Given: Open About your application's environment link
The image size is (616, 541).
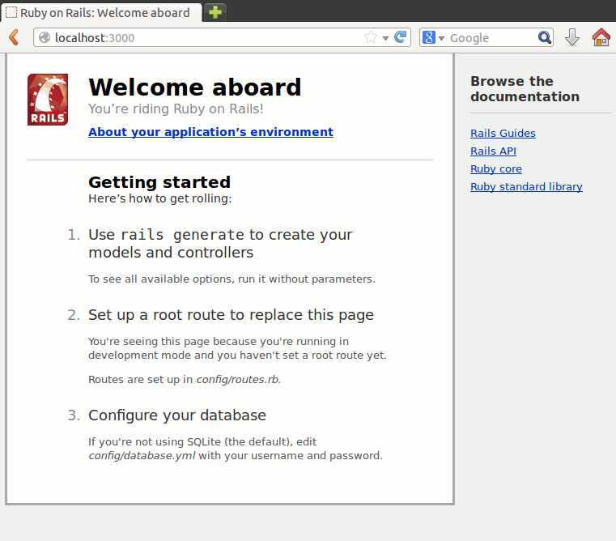Looking at the screenshot, I should 210,132.
